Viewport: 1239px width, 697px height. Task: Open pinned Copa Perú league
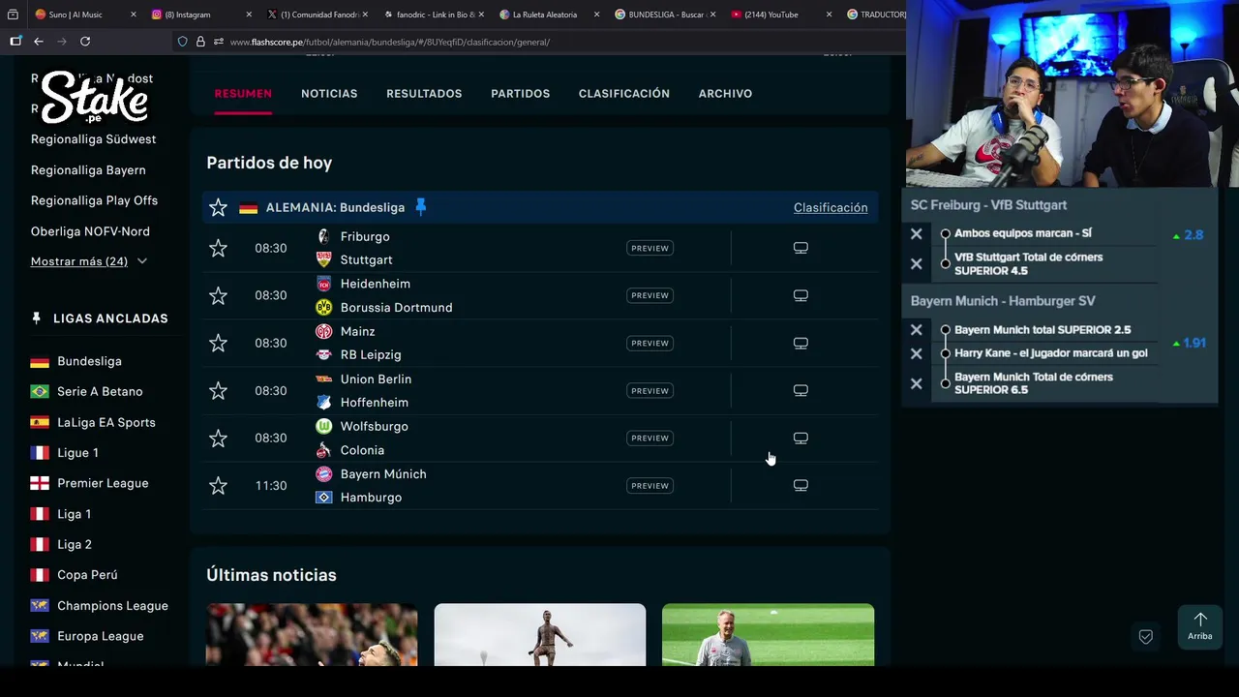(87, 575)
